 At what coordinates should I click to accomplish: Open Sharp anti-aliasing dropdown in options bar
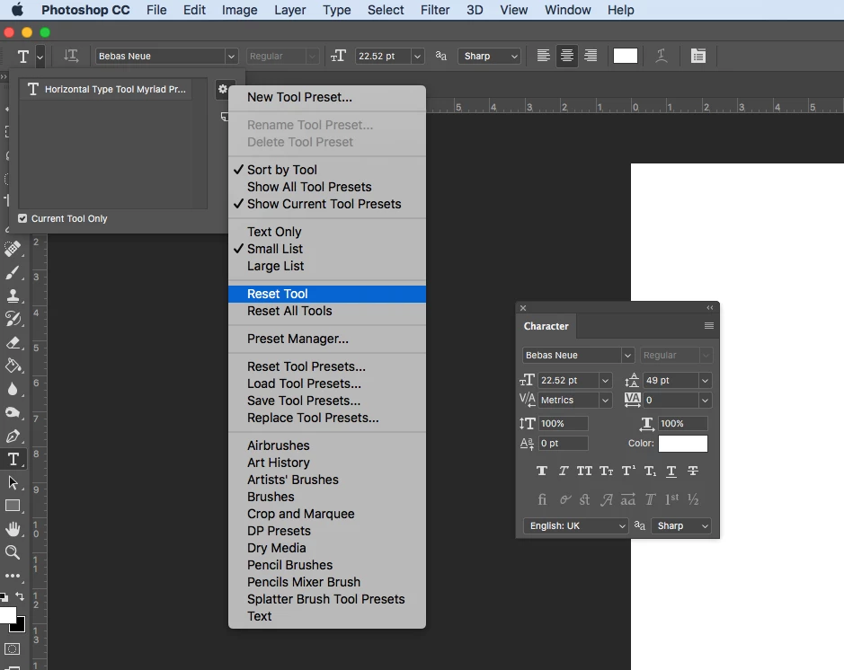tap(489, 56)
